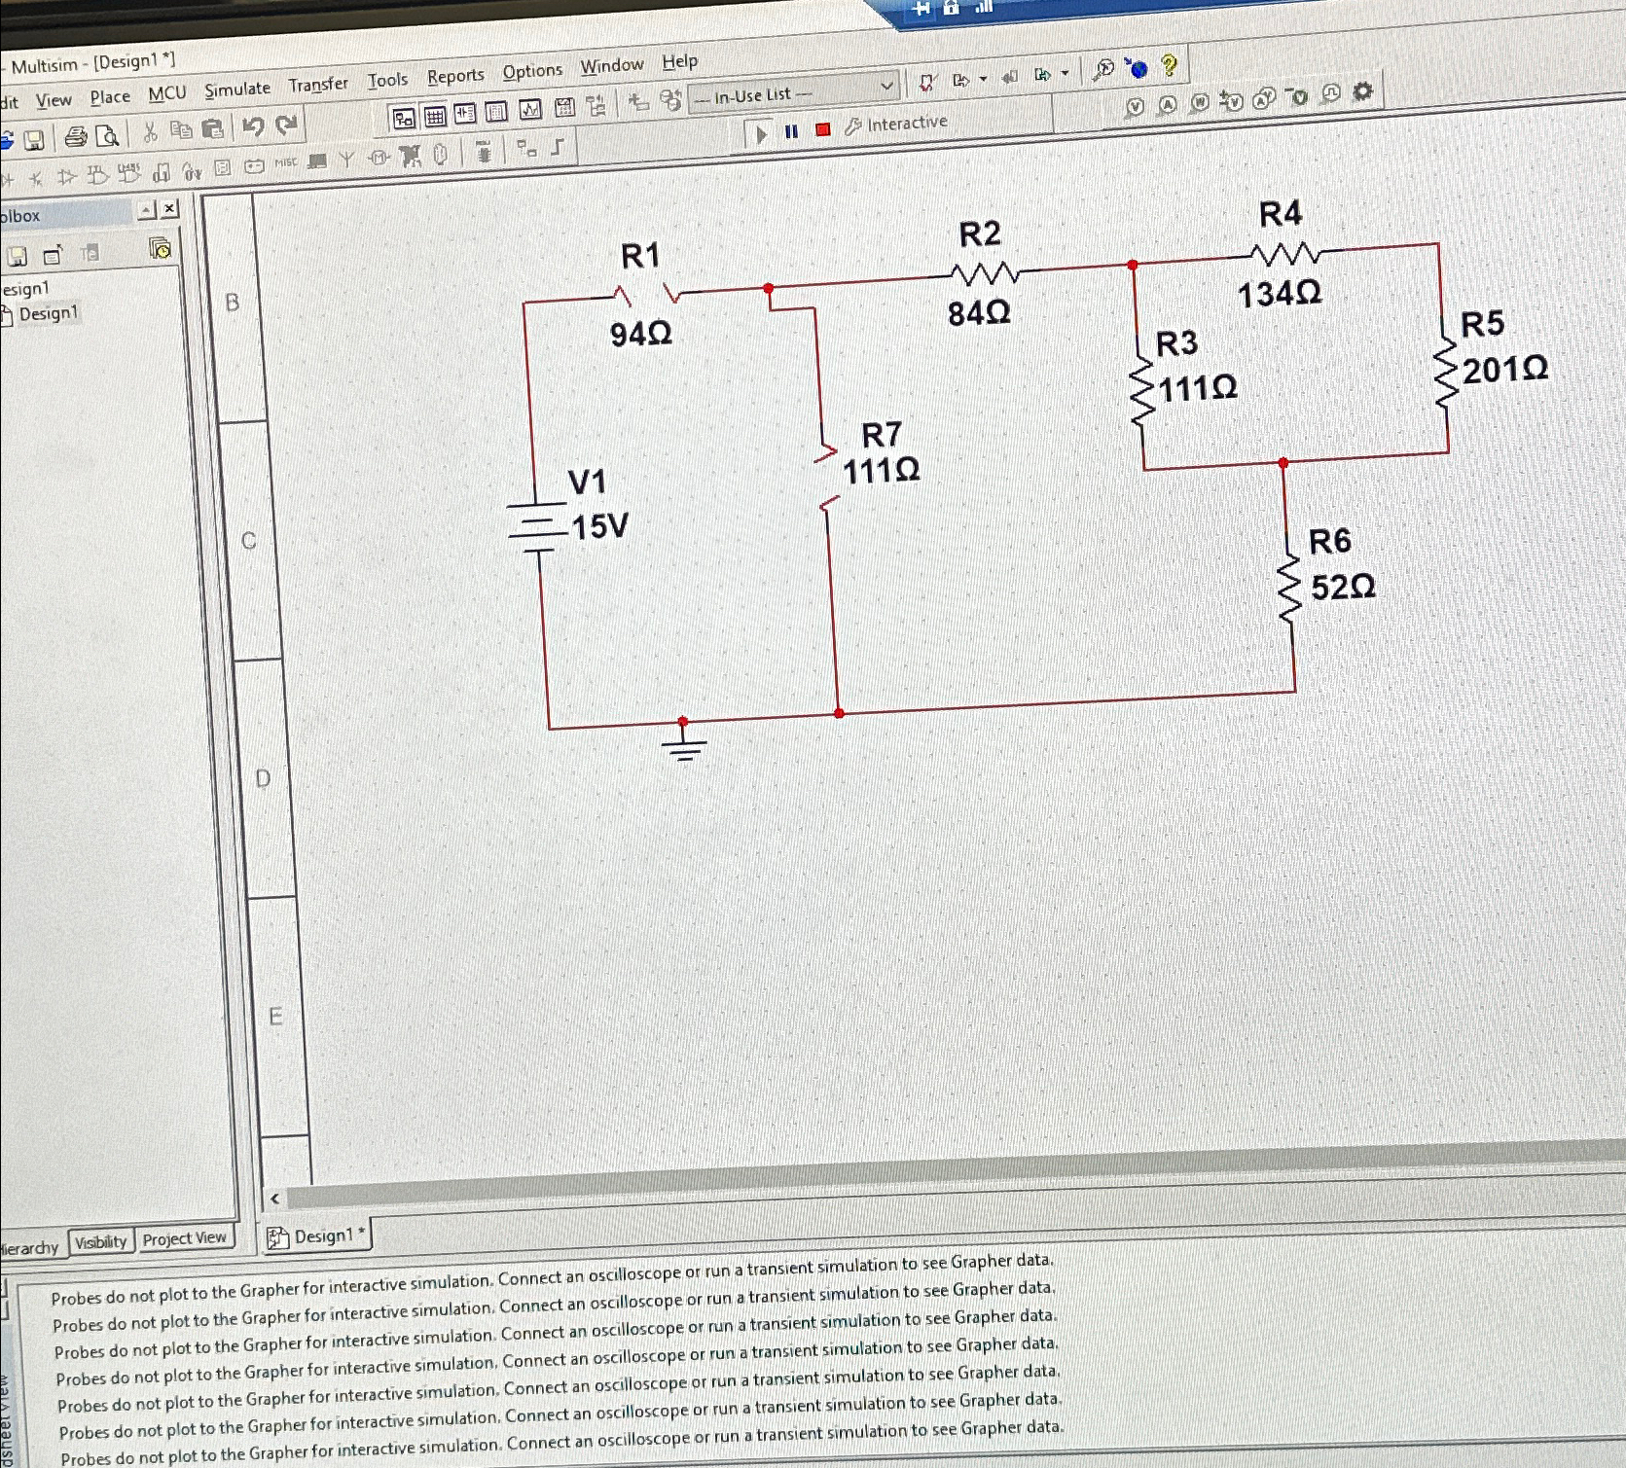Open print preview in the toolbar
The height and width of the screenshot is (1468, 1626).
108,135
